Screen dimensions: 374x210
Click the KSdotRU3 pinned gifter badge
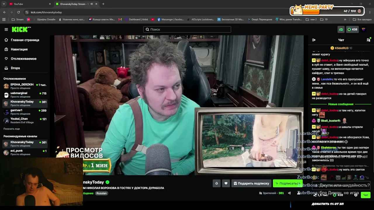pos(341,48)
